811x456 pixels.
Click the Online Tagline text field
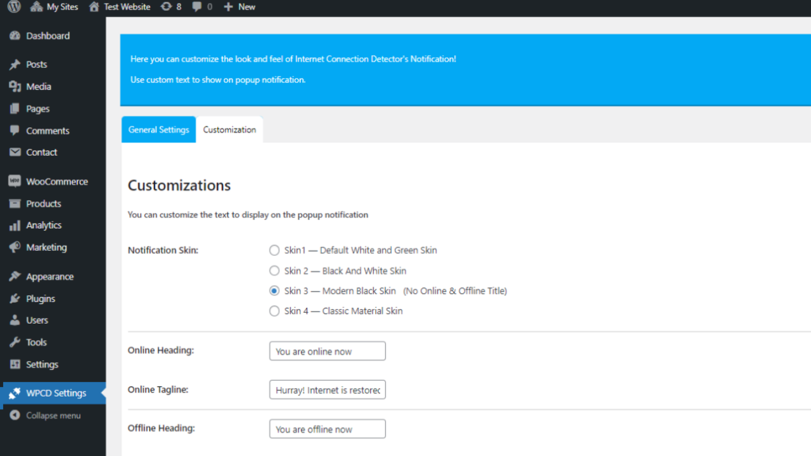tap(328, 389)
